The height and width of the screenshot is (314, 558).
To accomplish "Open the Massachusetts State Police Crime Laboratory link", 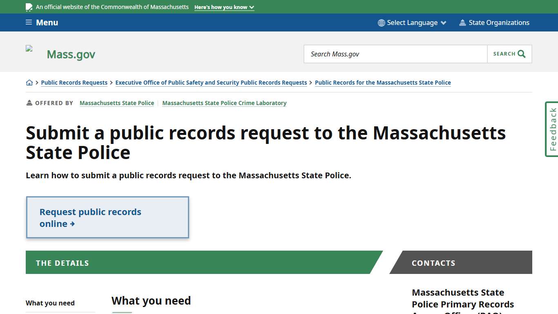I will pyautogui.click(x=224, y=103).
